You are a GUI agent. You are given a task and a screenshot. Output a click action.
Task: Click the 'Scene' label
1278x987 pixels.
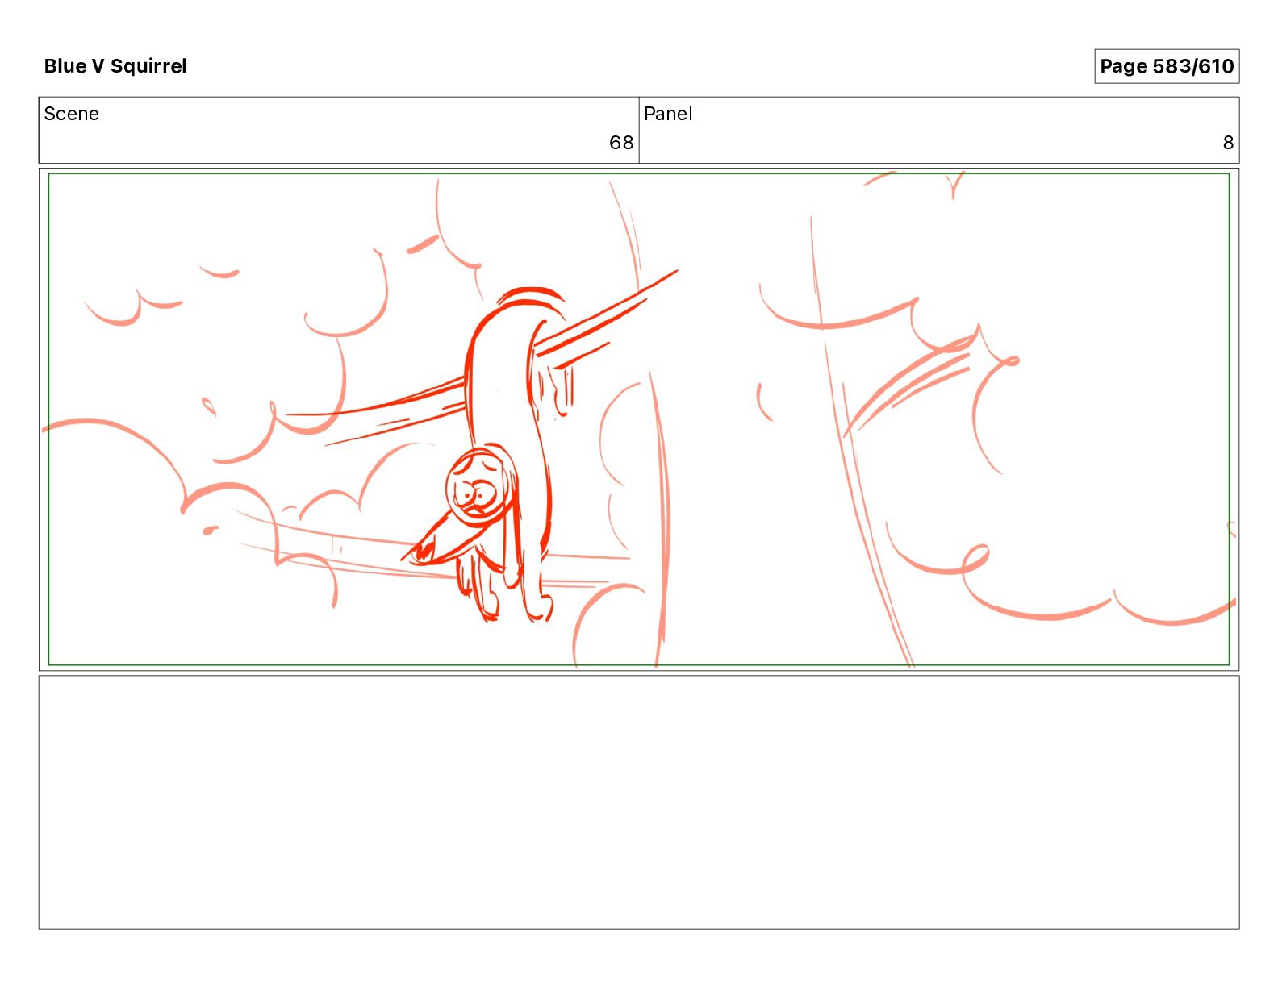[71, 114]
